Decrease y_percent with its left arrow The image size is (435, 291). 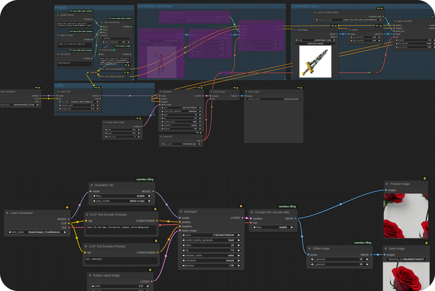312,264
